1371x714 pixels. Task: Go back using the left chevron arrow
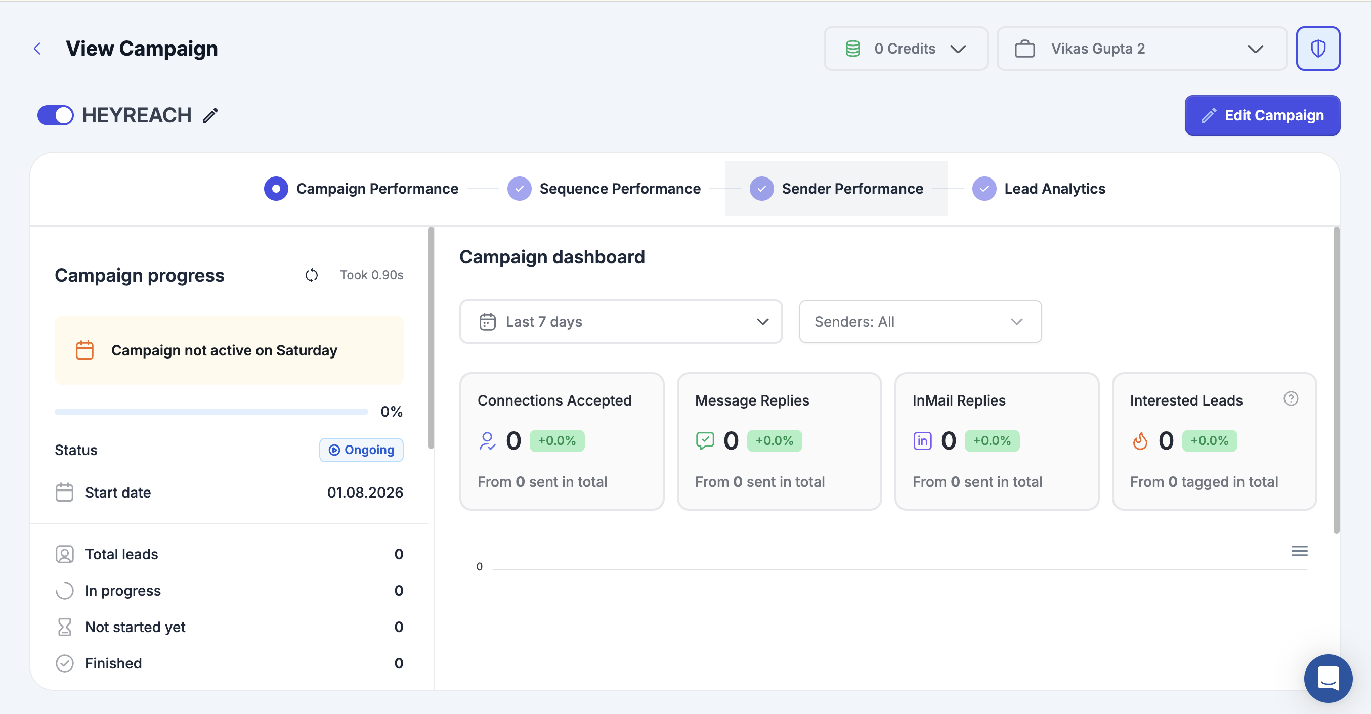coord(37,49)
